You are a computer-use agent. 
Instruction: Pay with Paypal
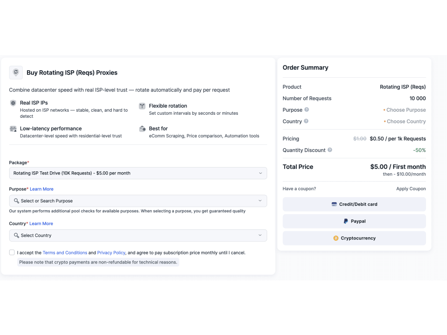354,221
